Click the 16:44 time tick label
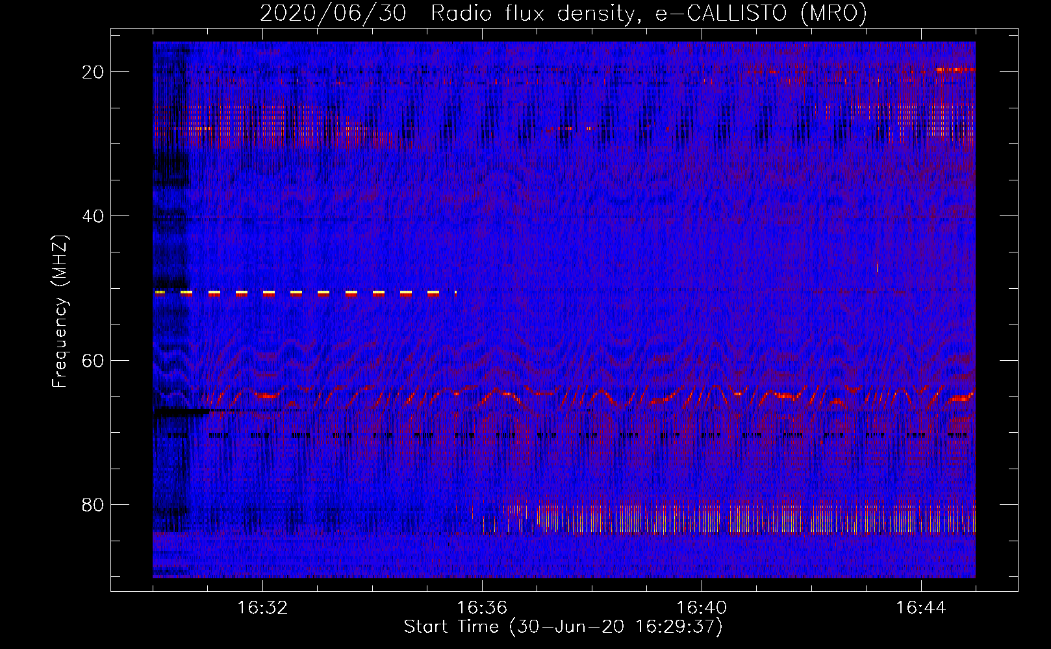Viewport: 1051px width, 649px height. [x=921, y=608]
